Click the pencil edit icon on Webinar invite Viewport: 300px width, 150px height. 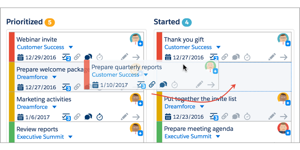pyautogui.click(x=124, y=57)
